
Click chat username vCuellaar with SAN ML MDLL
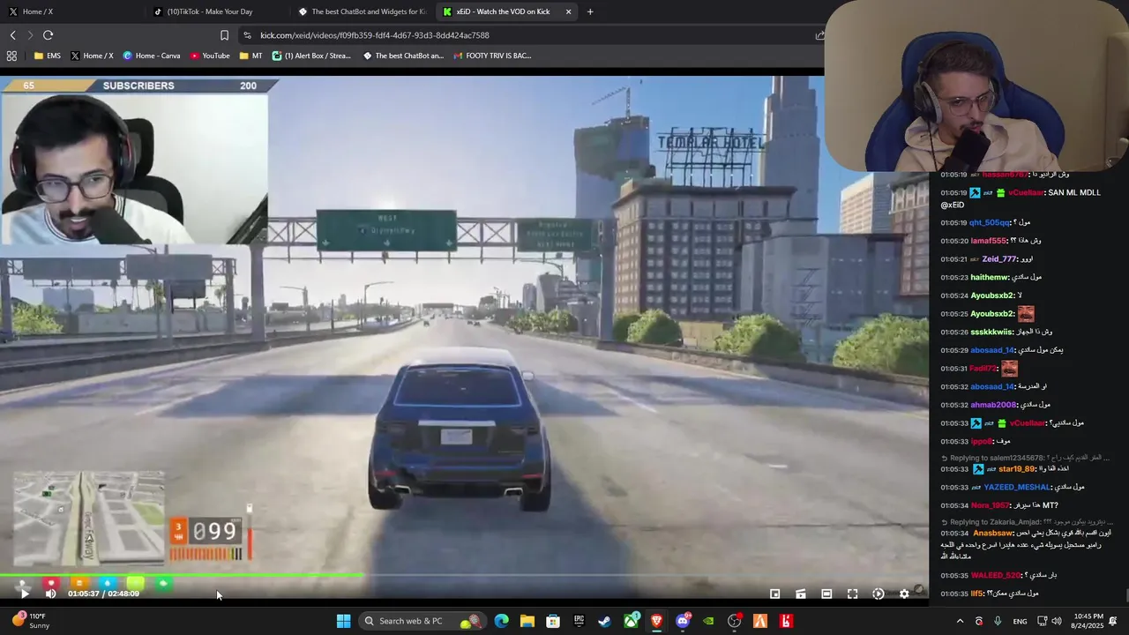tap(1027, 192)
